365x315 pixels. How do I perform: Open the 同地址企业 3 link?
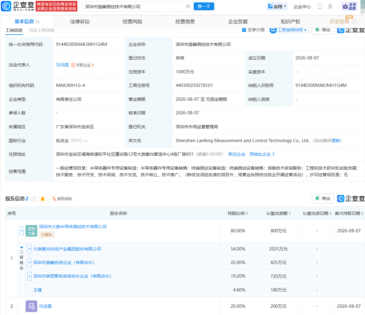pos(262,154)
